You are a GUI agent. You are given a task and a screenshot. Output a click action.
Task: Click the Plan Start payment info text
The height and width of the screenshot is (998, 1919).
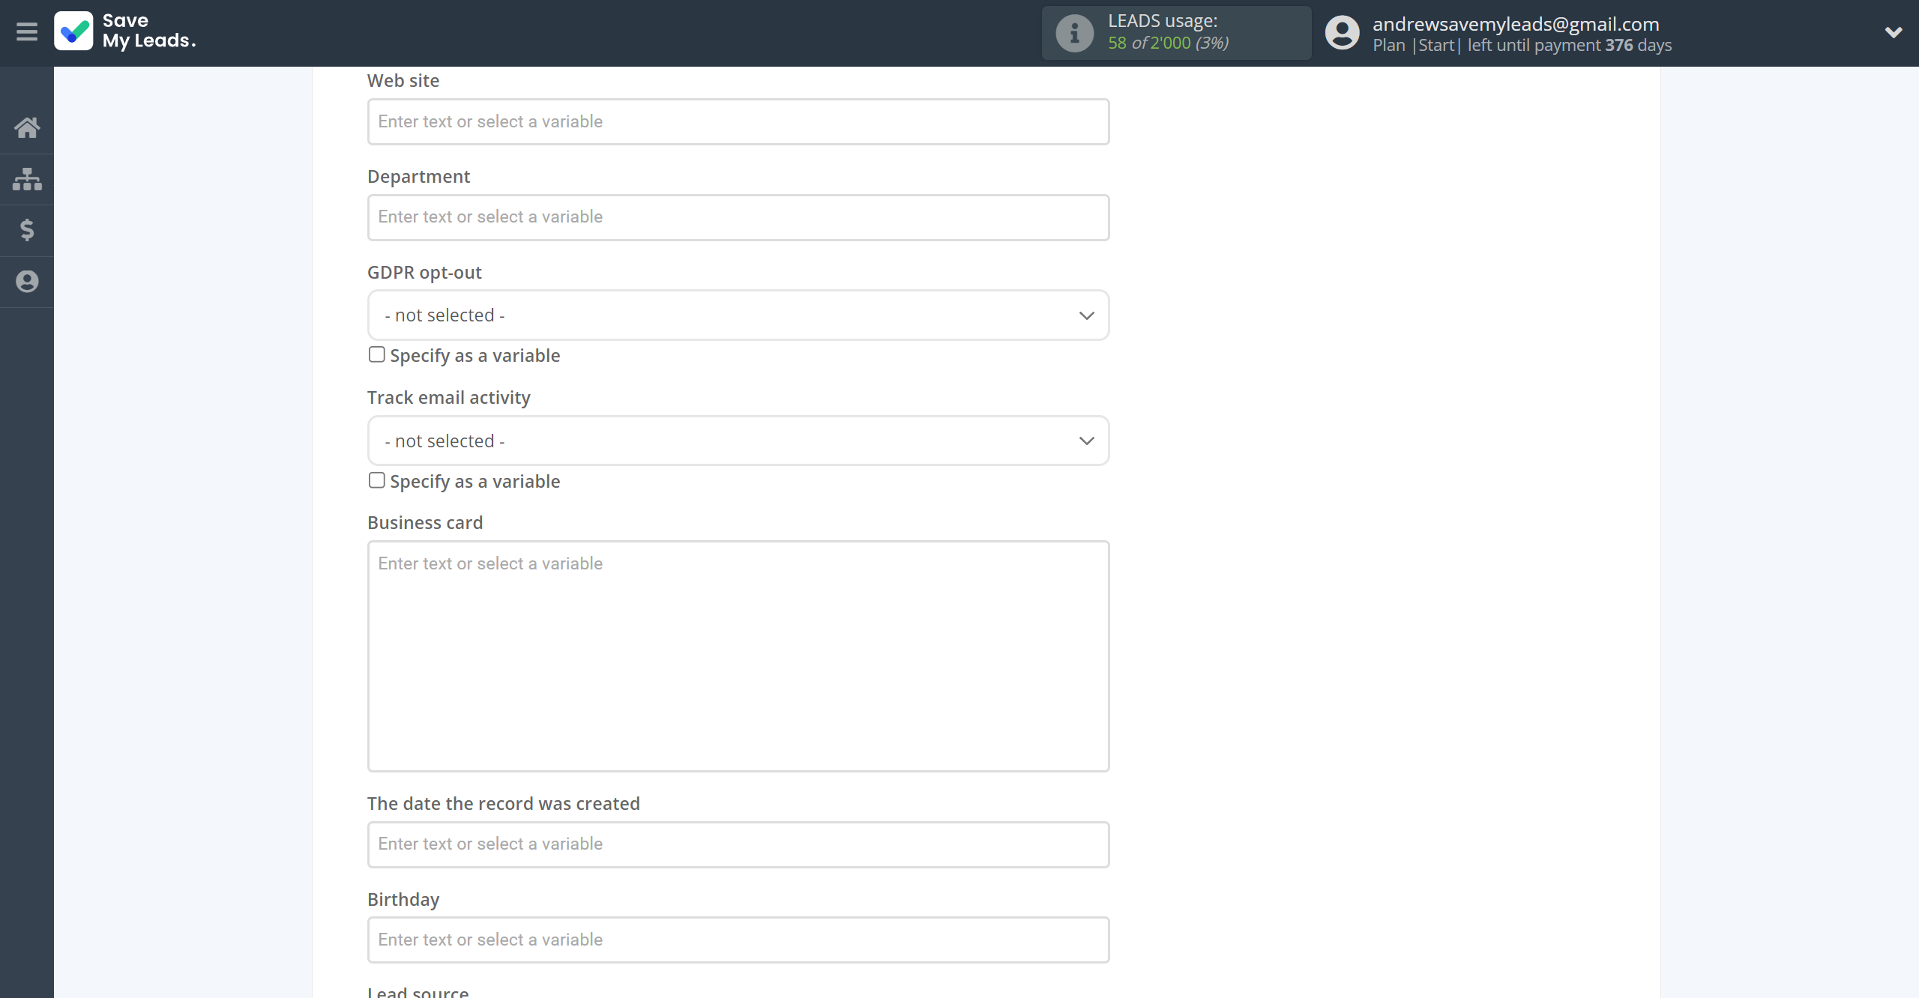pyautogui.click(x=1522, y=45)
